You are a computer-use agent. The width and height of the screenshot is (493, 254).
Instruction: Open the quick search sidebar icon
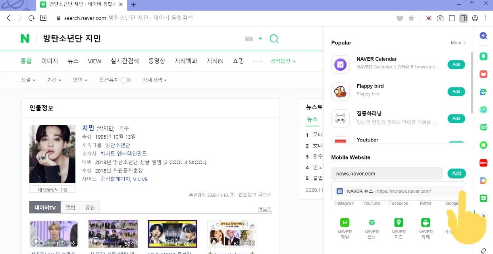483,36
